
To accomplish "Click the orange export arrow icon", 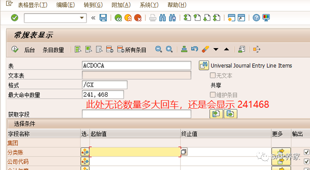I will [x=257, y=49].
